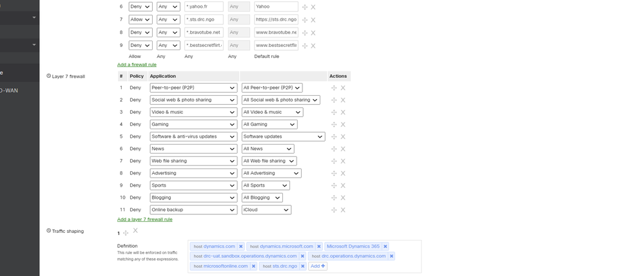Viewport: 644px width, 276px height.
Task: Open the Social web & photo sharing application dropdown
Action: 193,100
